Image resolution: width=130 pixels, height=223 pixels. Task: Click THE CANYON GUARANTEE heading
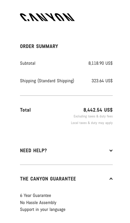pos(48,179)
